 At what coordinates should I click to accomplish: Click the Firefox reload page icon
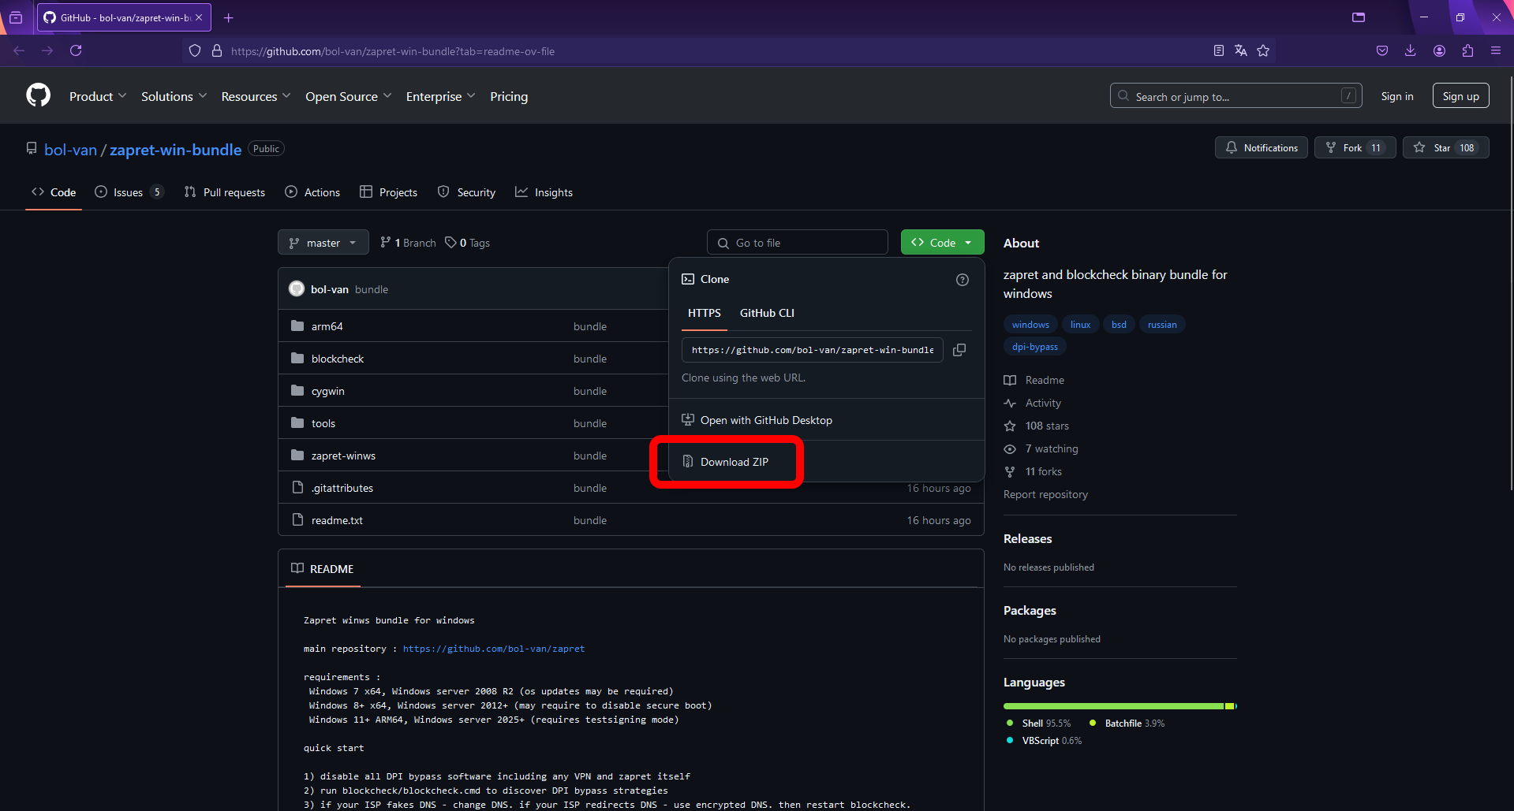[76, 50]
